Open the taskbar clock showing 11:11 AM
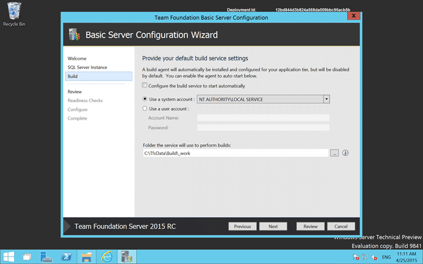 (x=407, y=257)
